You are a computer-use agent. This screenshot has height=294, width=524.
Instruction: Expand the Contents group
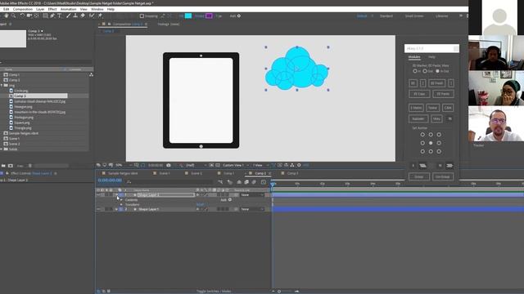(x=121, y=200)
